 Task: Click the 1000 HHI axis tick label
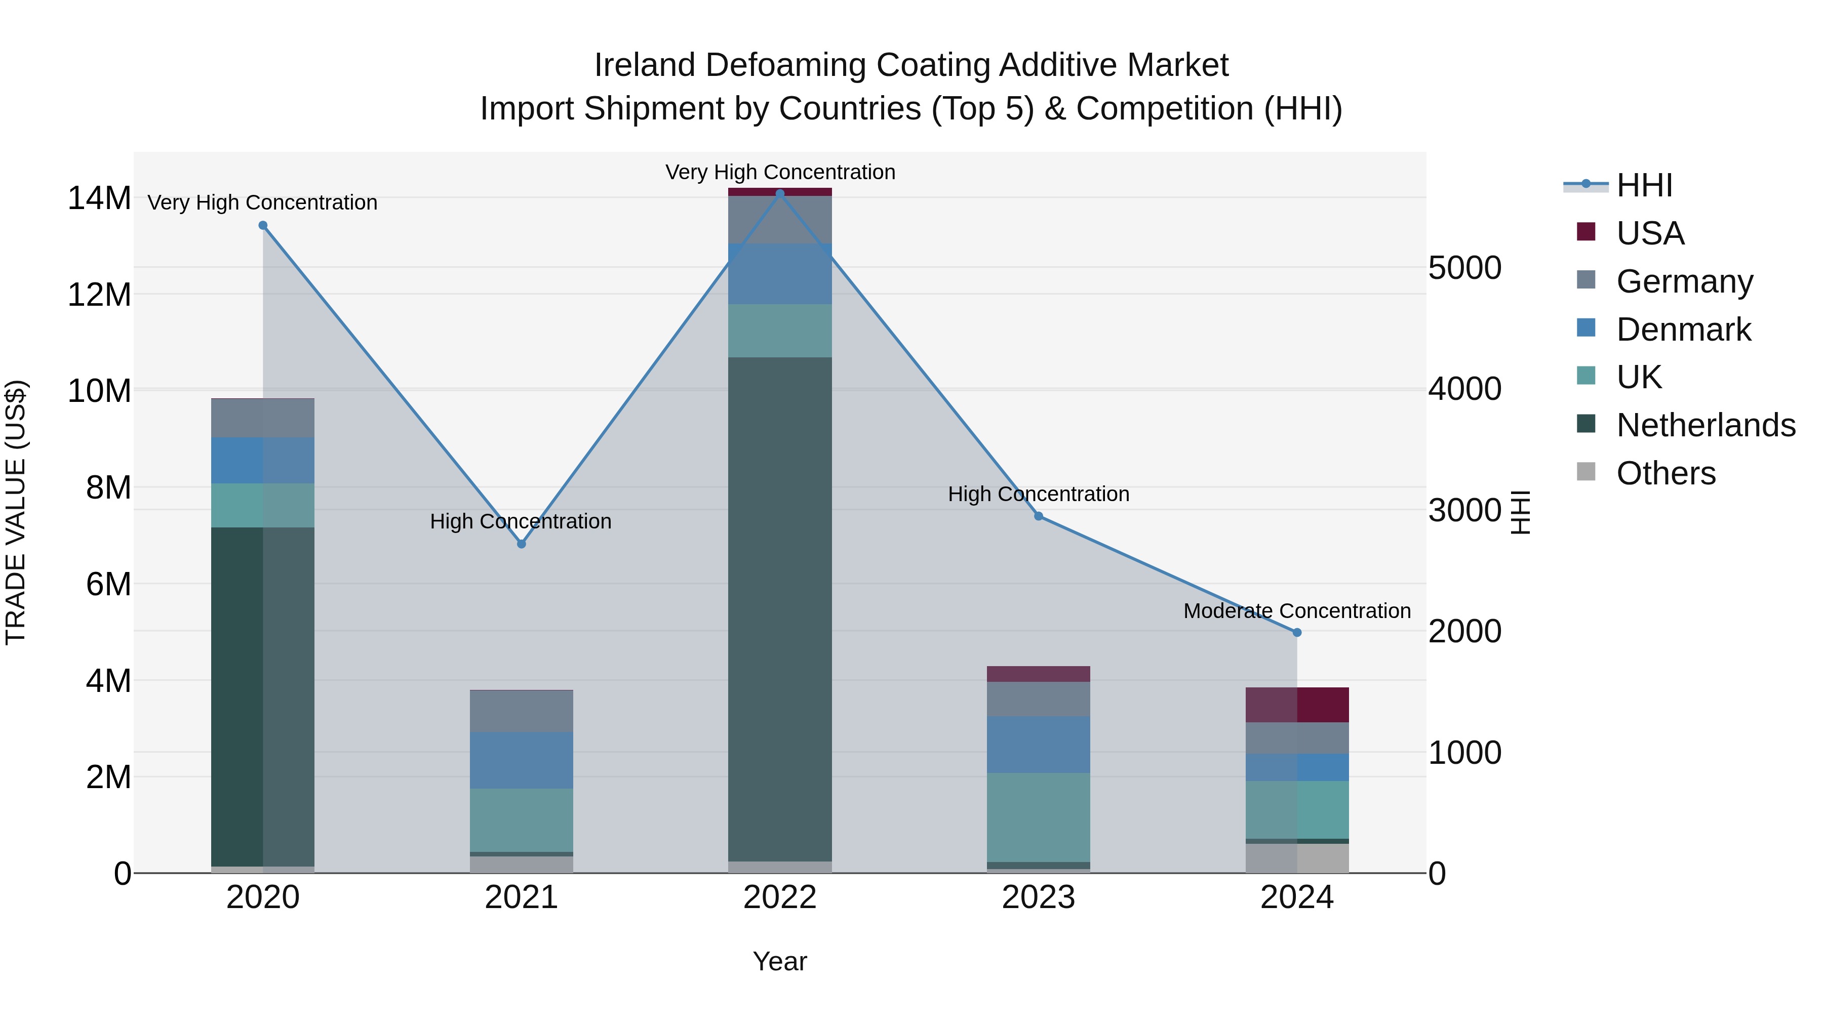click(1465, 752)
